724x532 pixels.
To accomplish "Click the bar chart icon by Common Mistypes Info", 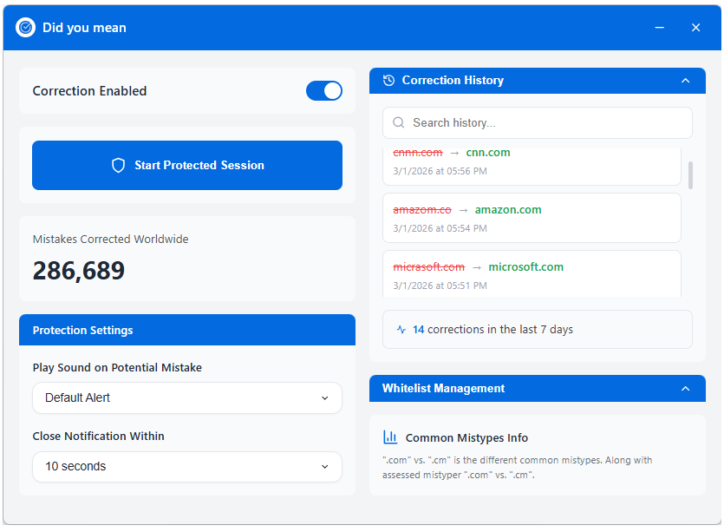I will [390, 437].
